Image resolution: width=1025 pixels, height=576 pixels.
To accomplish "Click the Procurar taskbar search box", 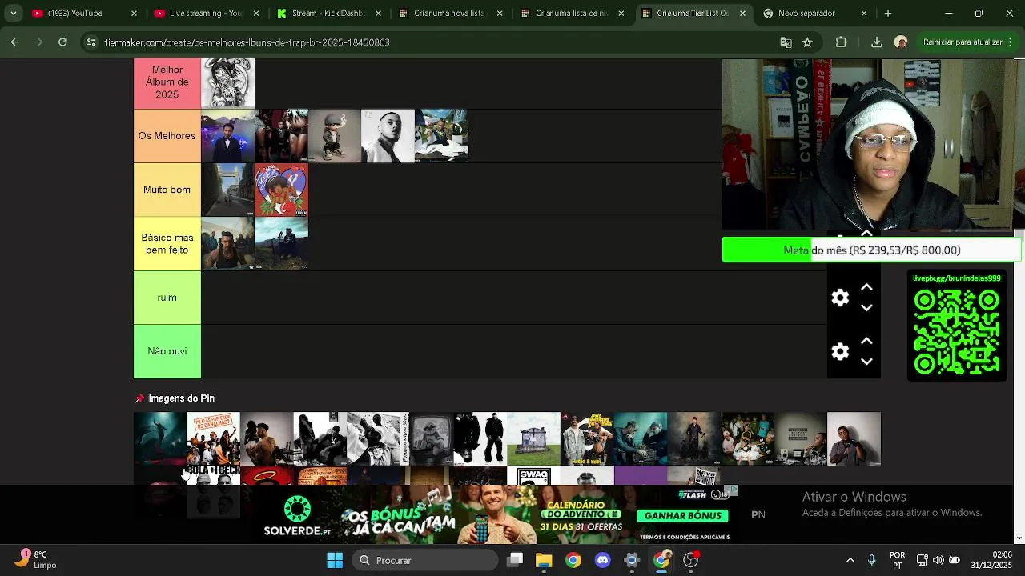I will click(x=424, y=560).
